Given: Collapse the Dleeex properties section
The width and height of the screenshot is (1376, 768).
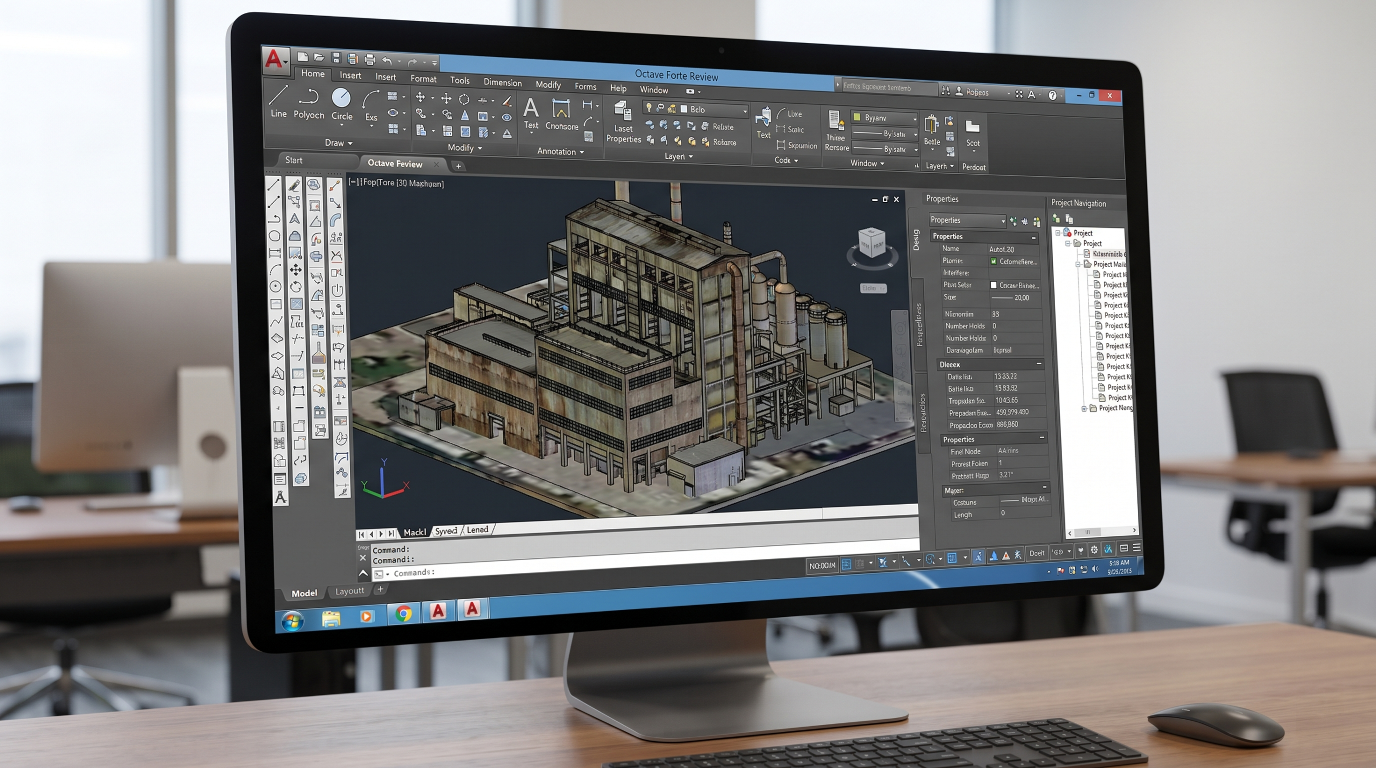Looking at the screenshot, I should pos(1038,364).
